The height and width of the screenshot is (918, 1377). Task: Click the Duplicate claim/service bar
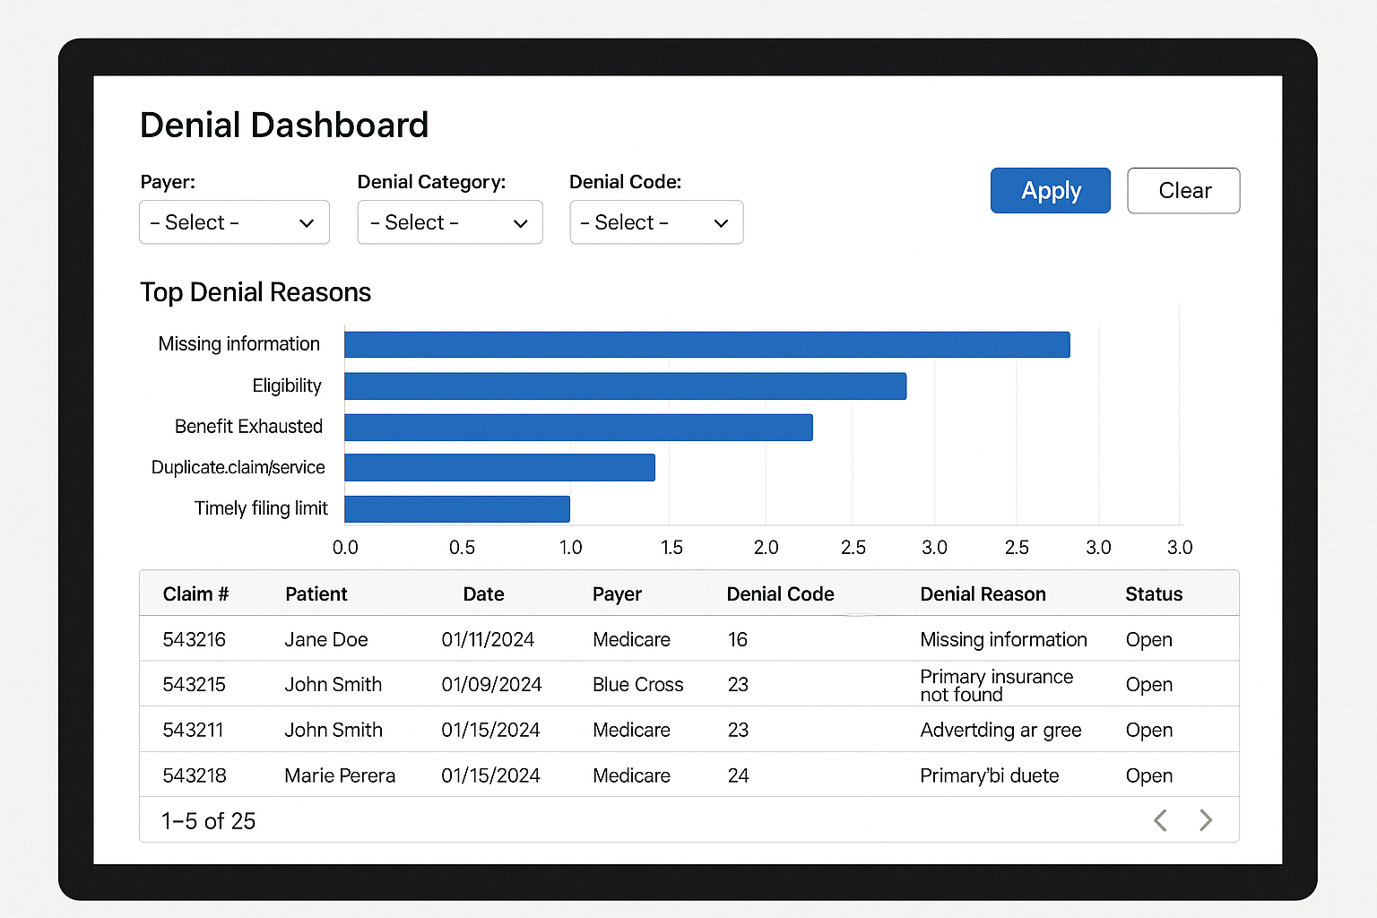(499, 468)
